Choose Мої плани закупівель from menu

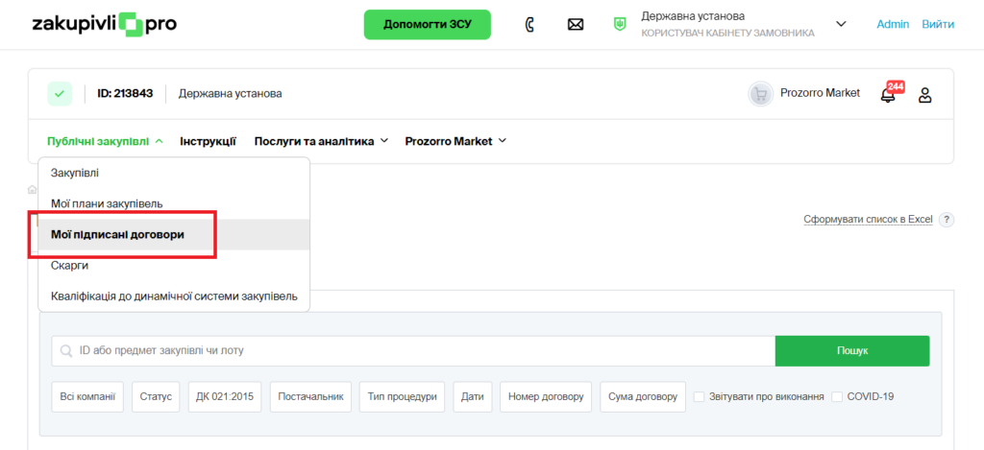coord(107,203)
